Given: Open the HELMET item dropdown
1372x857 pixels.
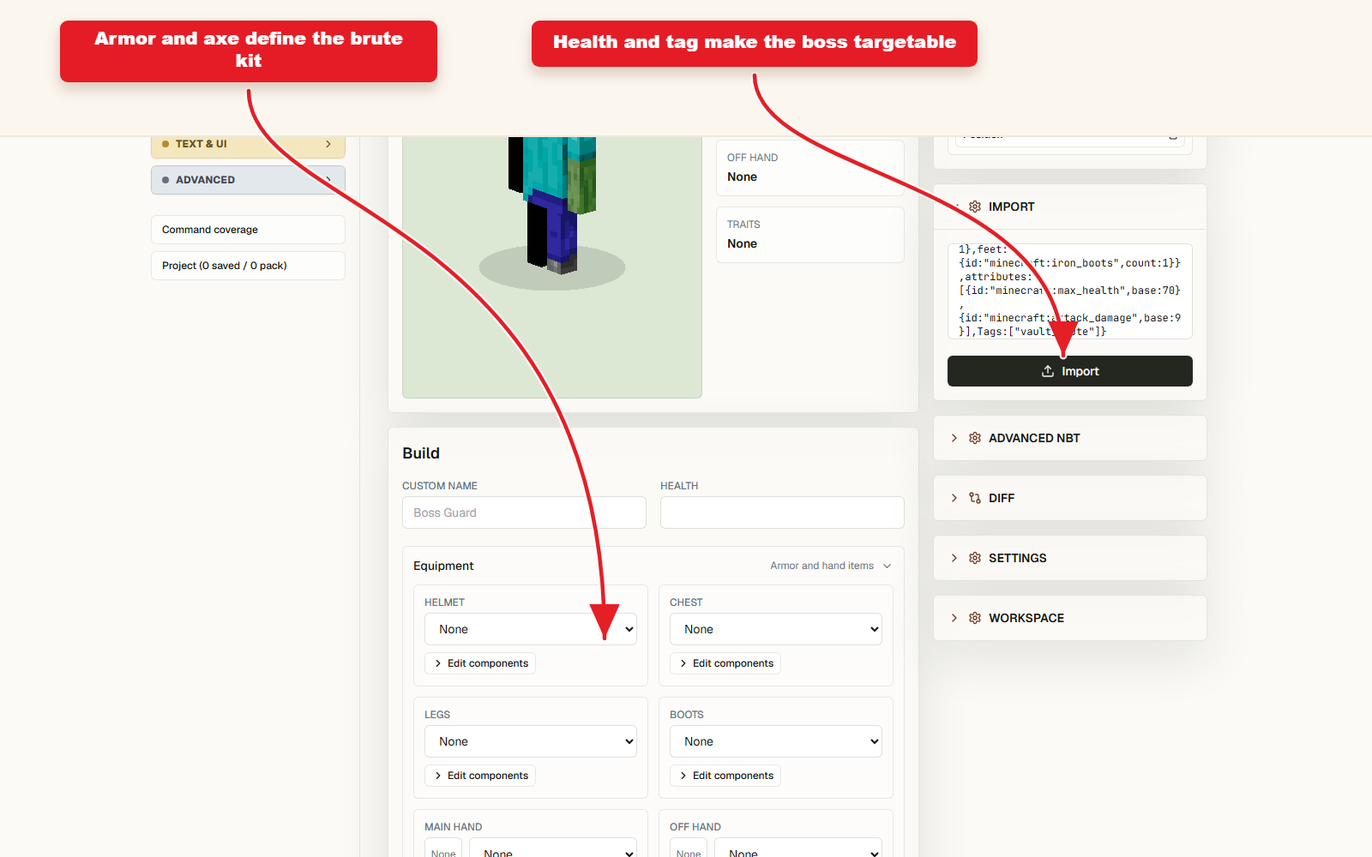Looking at the screenshot, I should click(x=531, y=629).
